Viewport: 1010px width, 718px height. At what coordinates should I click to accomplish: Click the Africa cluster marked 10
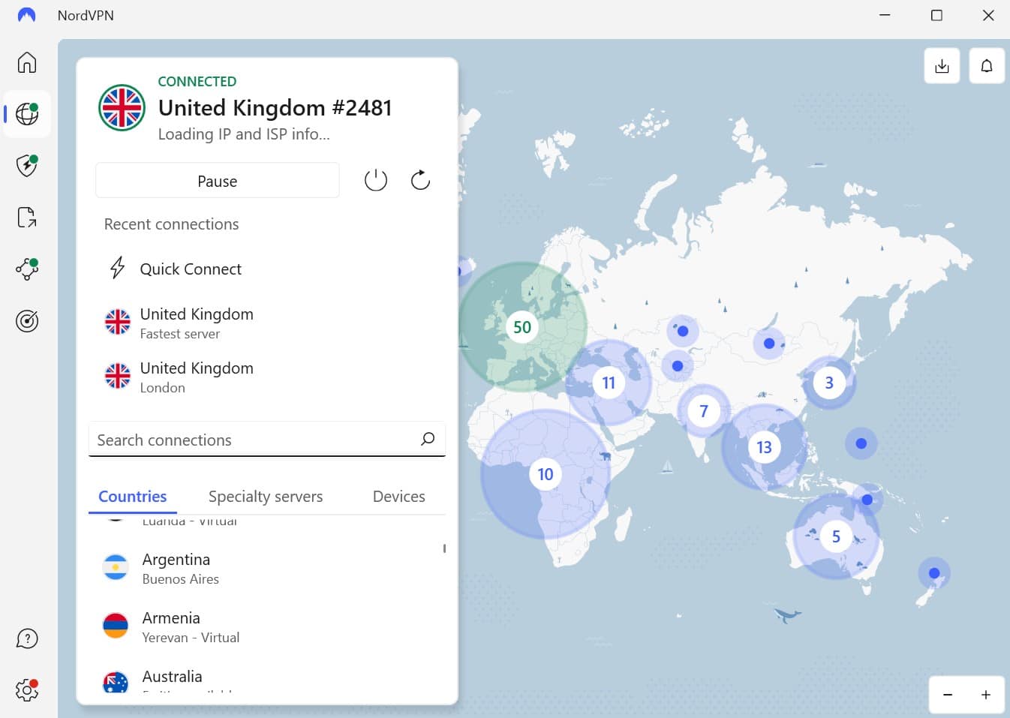pos(546,474)
